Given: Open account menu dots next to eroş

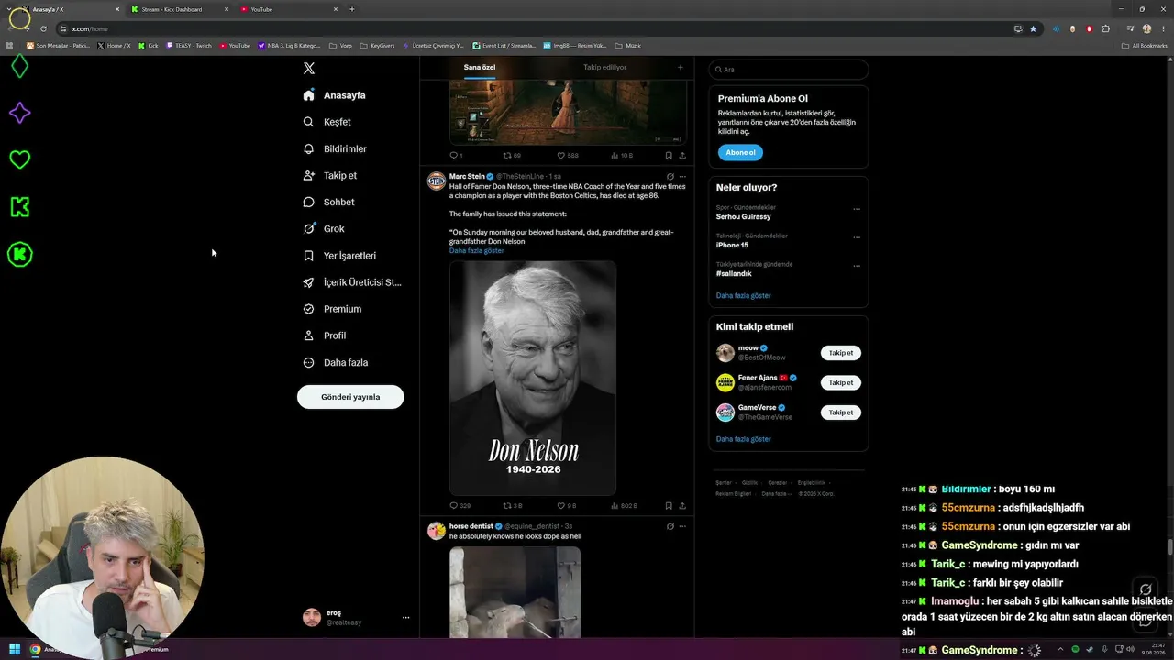Looking at the screenshot, I should pos(405,618).
